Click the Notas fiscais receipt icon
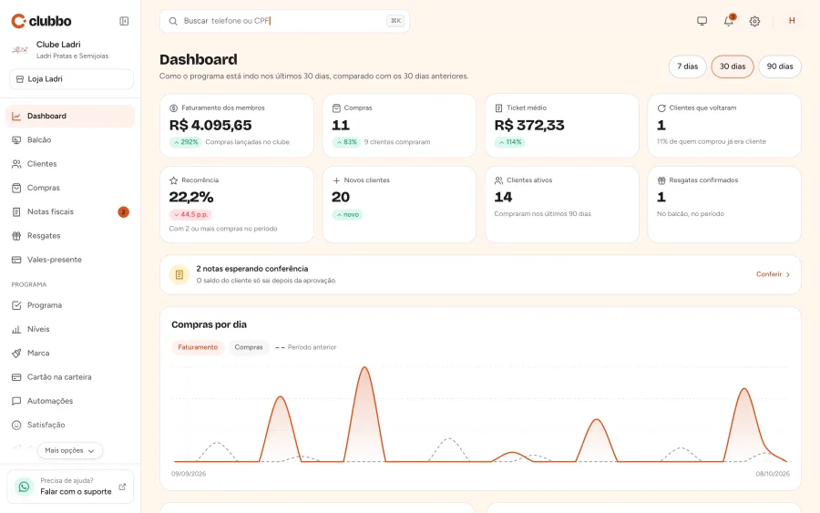This screenshot has height=513, width=820. point(16,211)
